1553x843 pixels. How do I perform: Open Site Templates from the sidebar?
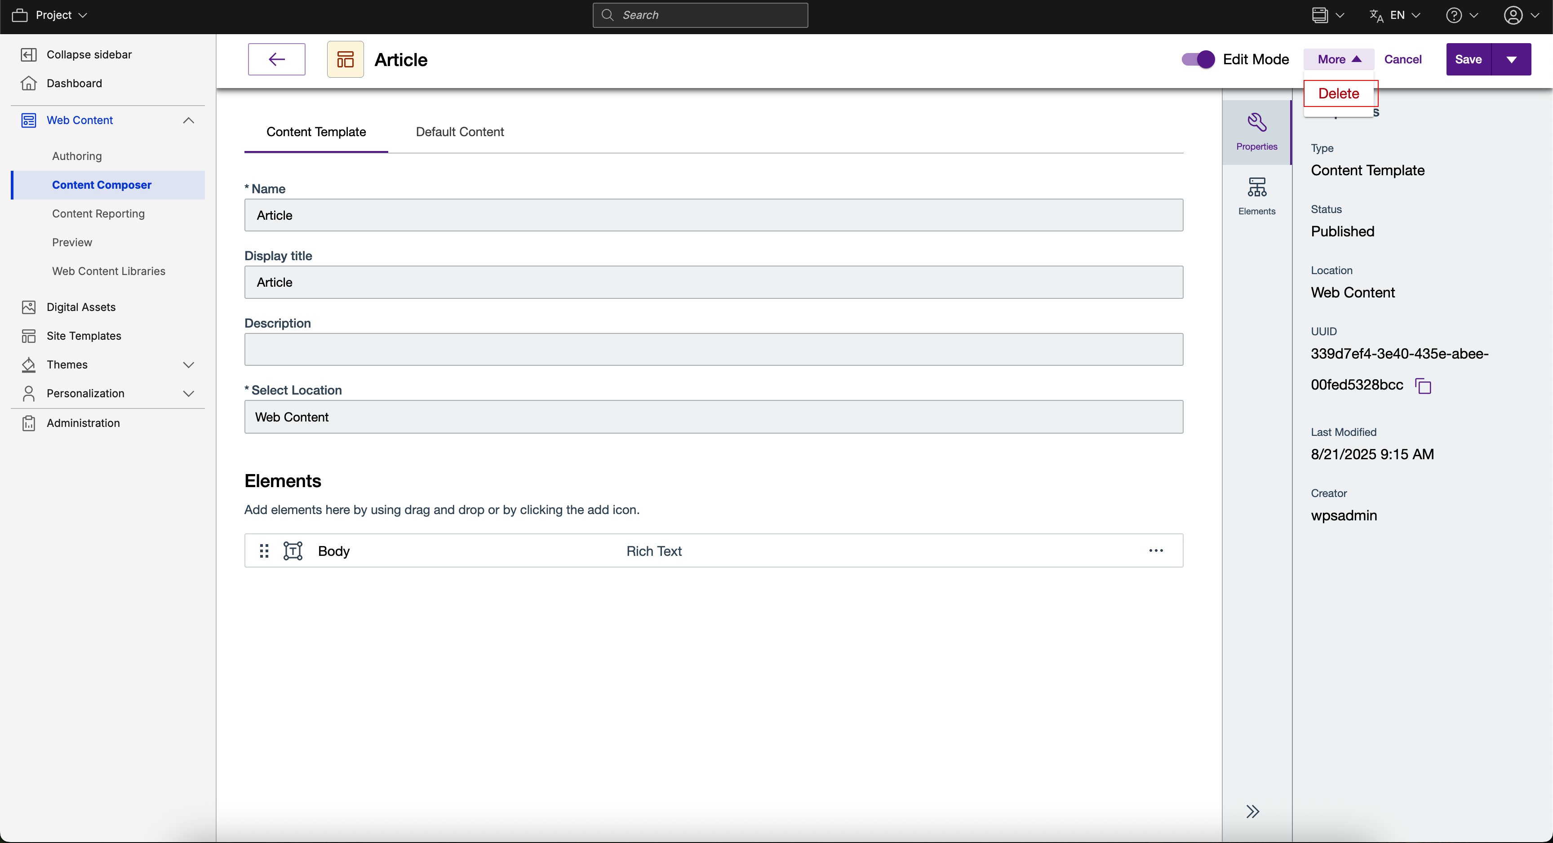(84, 336)
